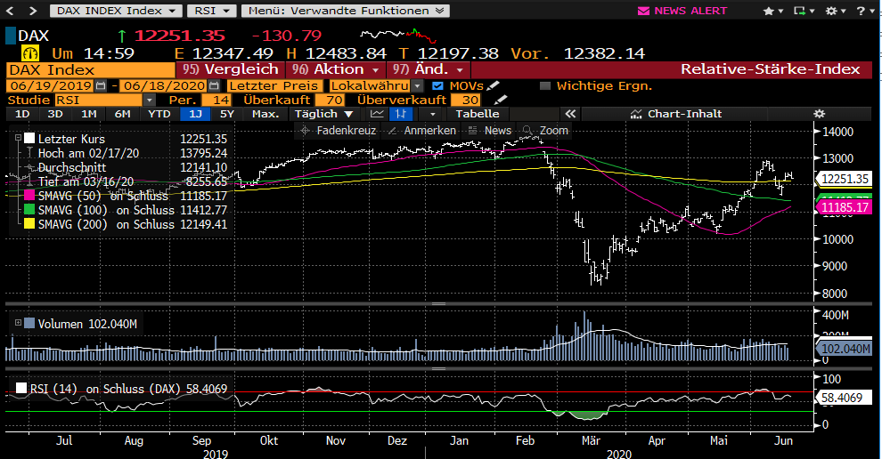882x459 pixels.
Task: Select the 3D range tab
Action: 55,114
